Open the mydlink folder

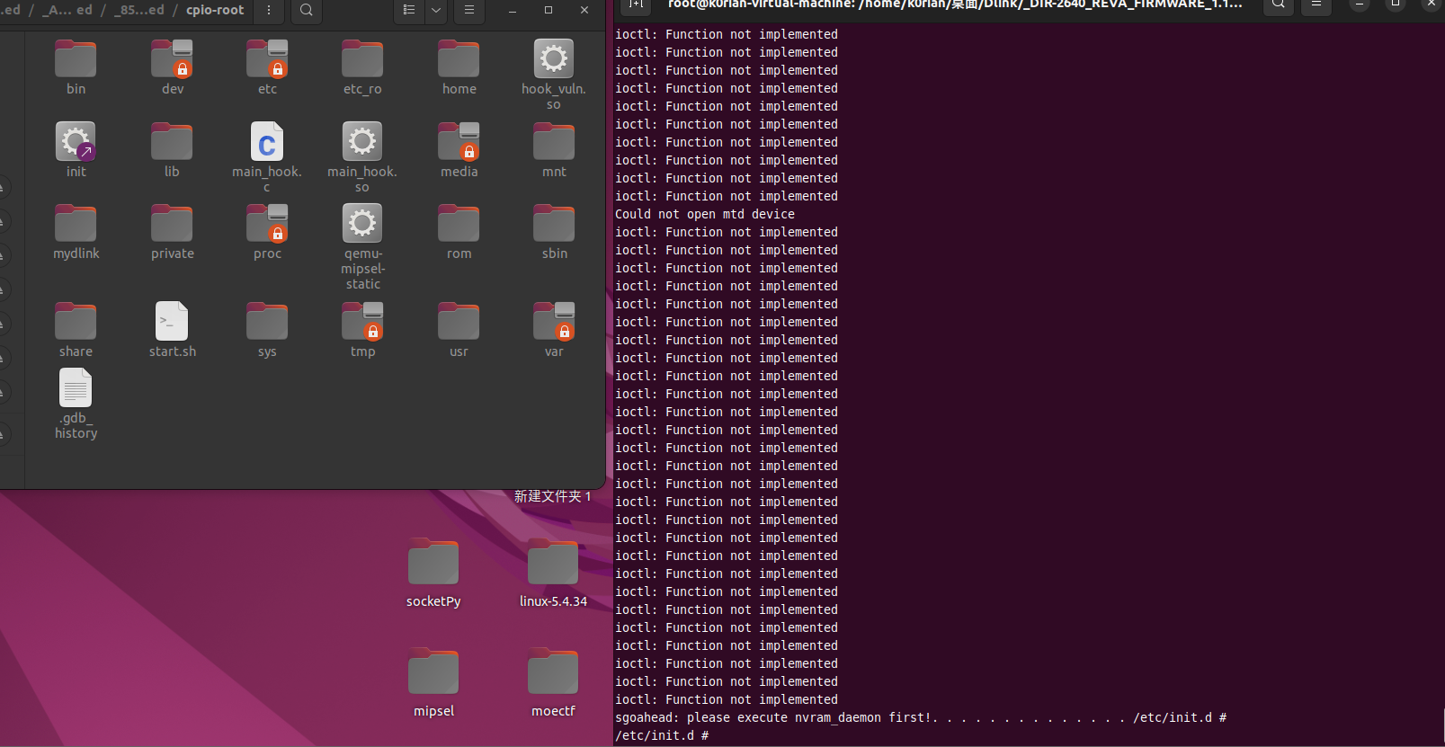tap(76, 232)
